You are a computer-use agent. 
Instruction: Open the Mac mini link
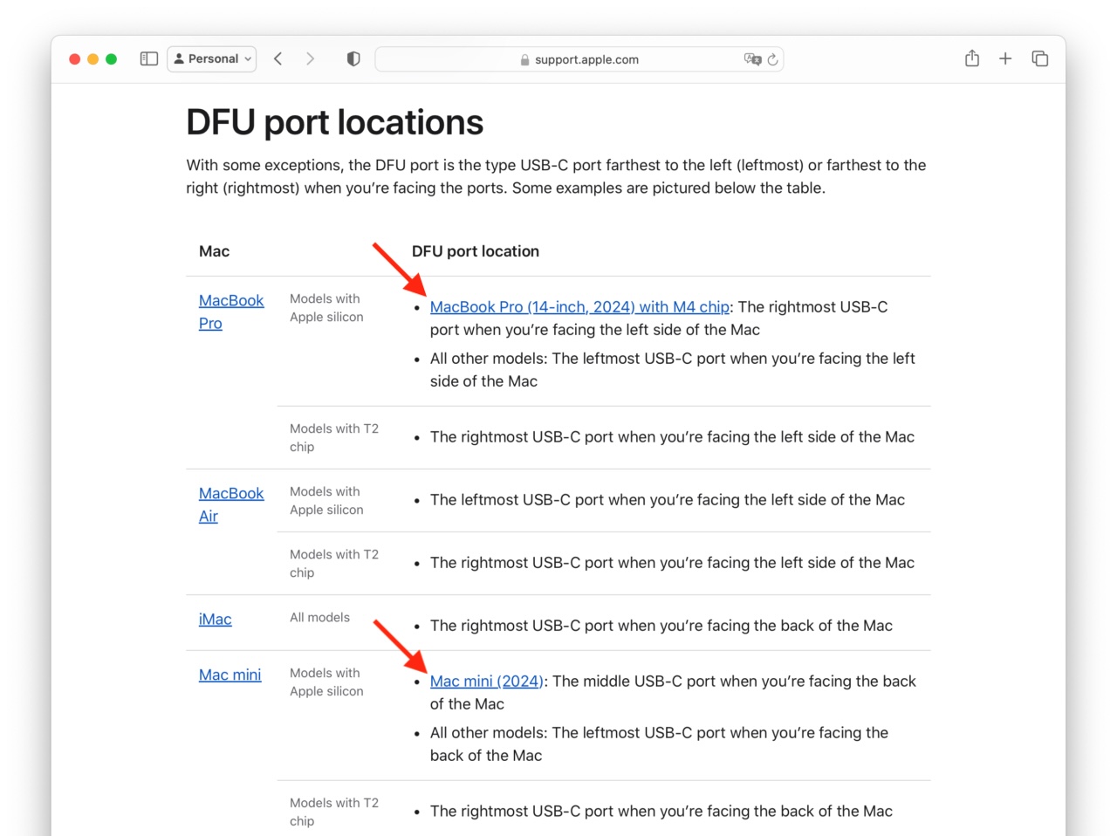tap(230, 675)
